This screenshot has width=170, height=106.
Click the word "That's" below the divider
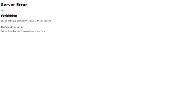click(x=4, y=27)
